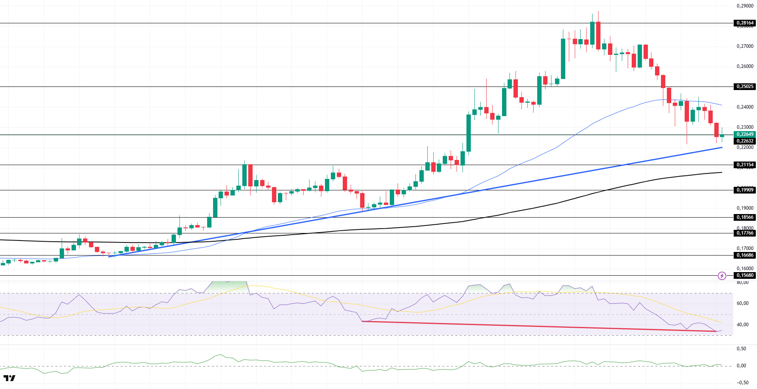Click the 0,22649 current price label
This screenshot has width=757, height=389.
click(x=745, y=134)
